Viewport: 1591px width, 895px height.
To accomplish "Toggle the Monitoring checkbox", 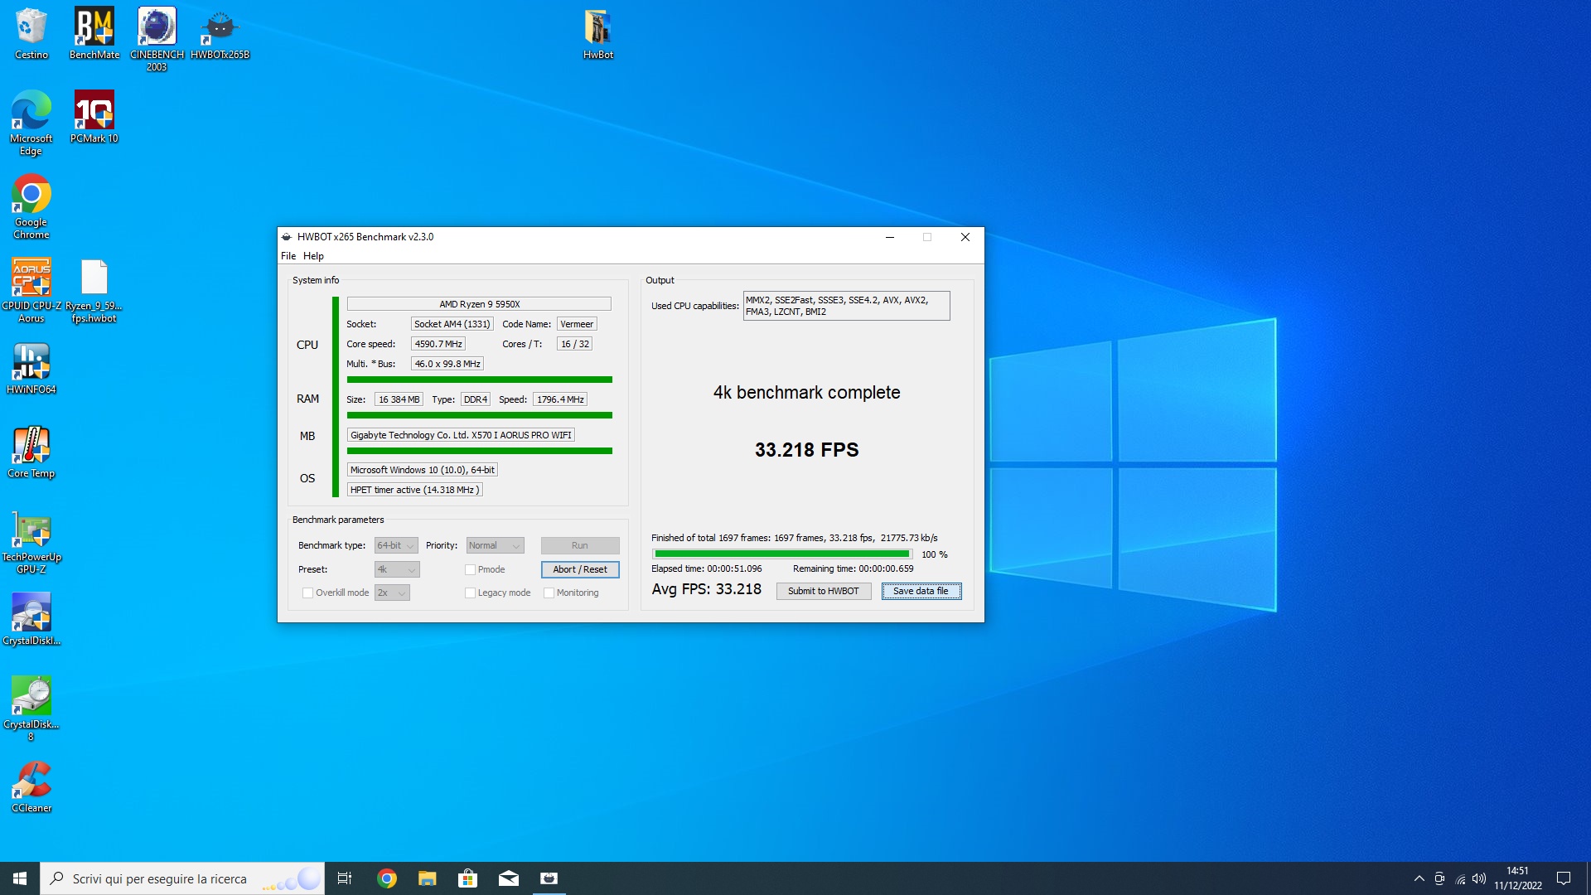I will coord(549,593).
